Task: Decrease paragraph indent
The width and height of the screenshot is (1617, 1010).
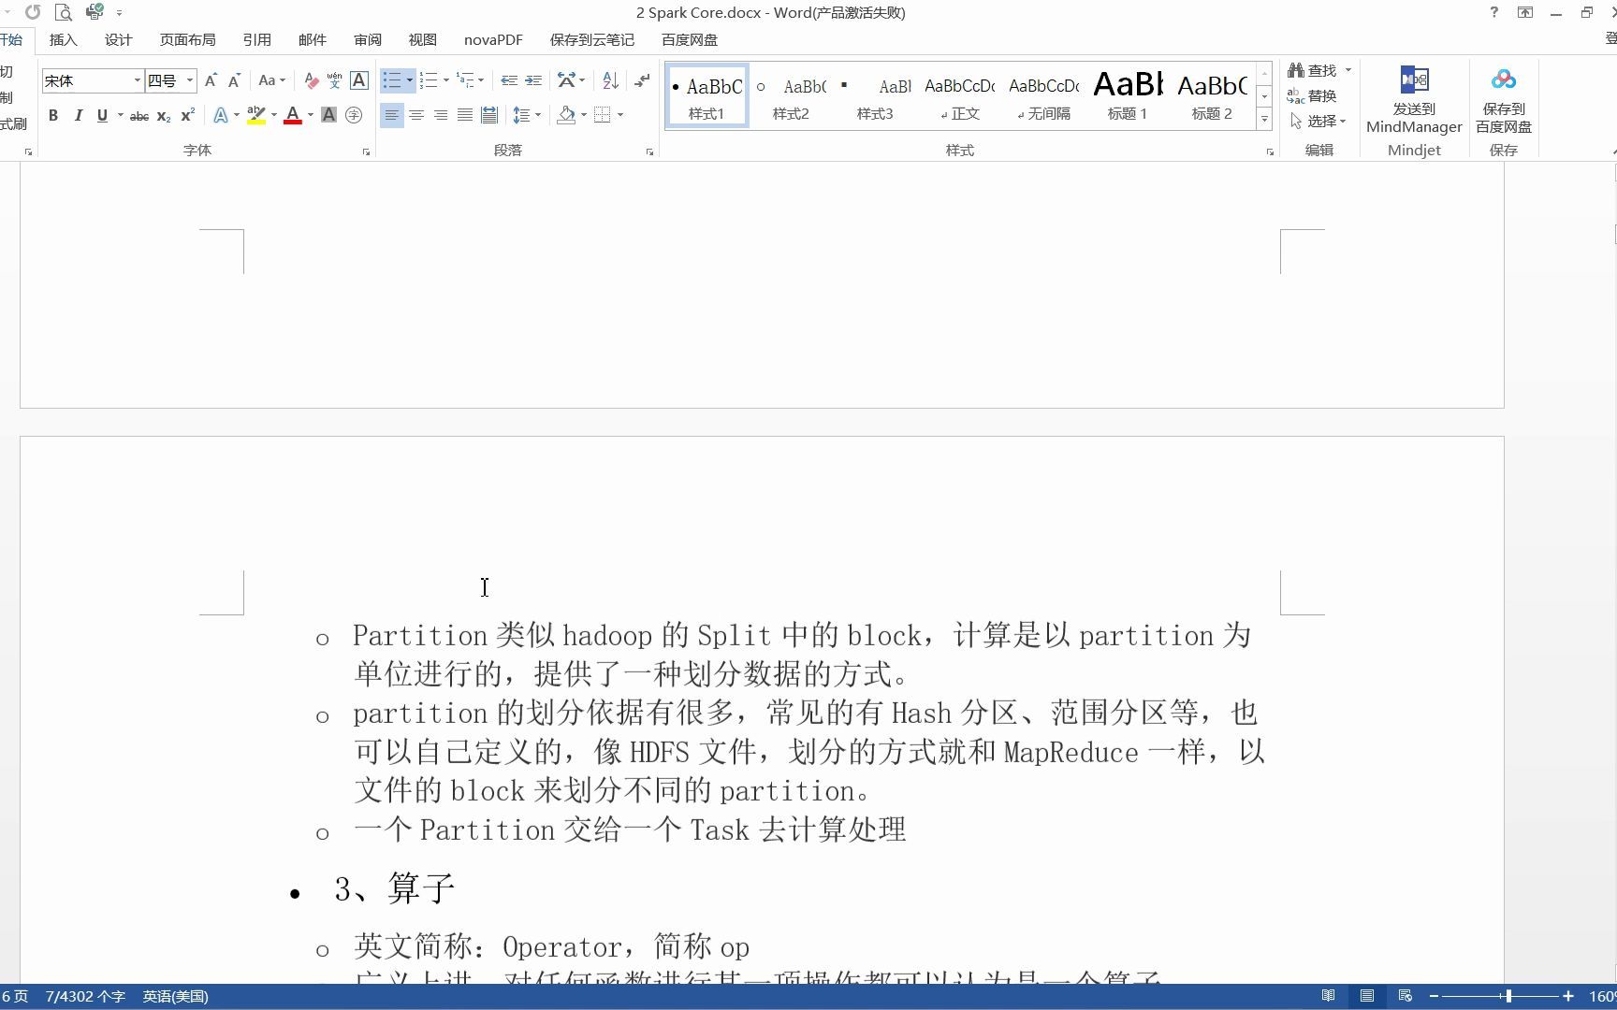Action: pyautogui.click(x=509, y=80)
